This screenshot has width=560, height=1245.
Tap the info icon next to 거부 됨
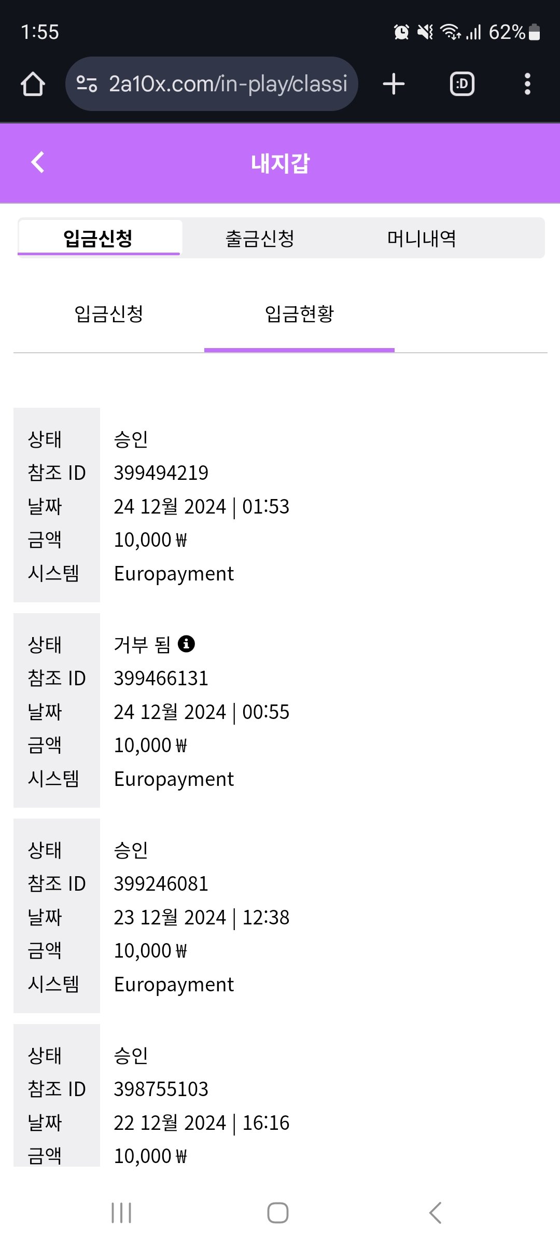186,644
